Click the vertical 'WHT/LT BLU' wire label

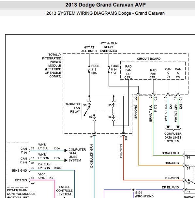coord(166,113)
